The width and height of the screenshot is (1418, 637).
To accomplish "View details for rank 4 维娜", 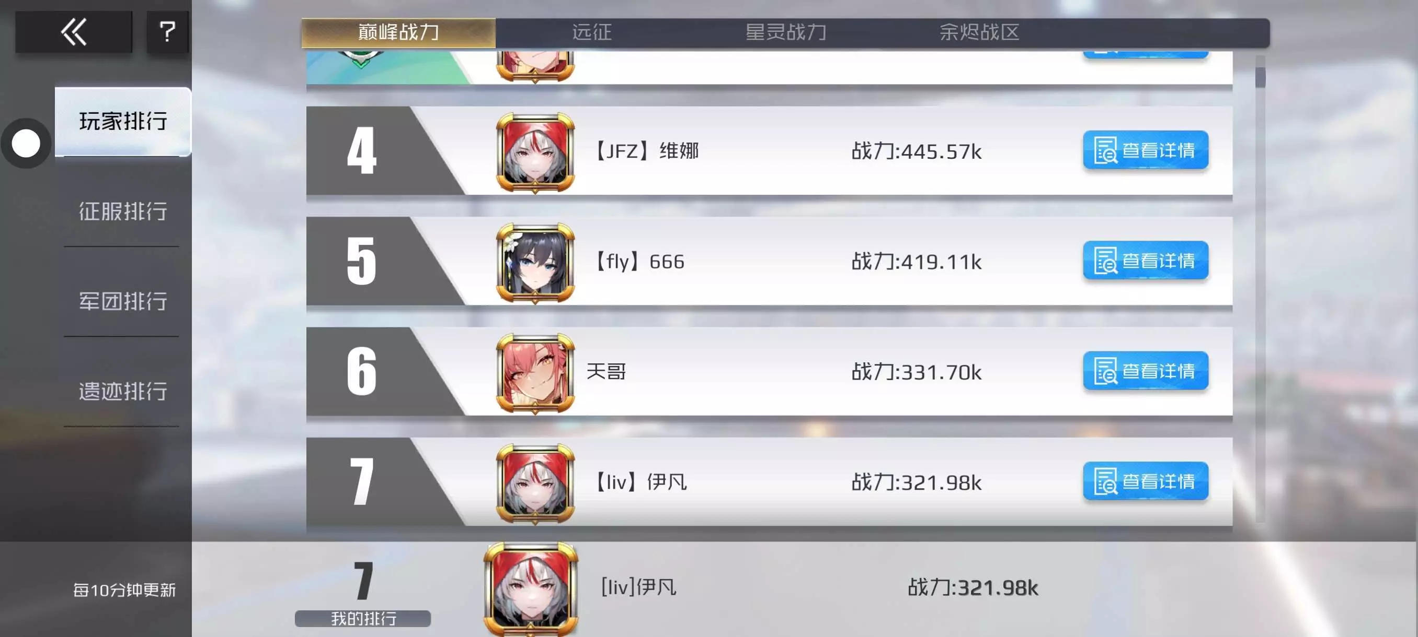I will [1146, 150].
